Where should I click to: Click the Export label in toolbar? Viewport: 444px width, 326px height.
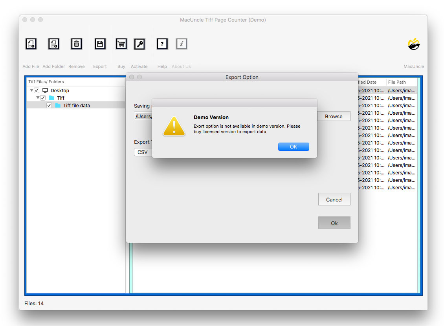click(x=100, y=66)
